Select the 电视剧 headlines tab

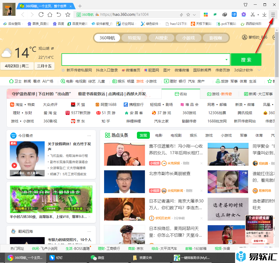176,135
